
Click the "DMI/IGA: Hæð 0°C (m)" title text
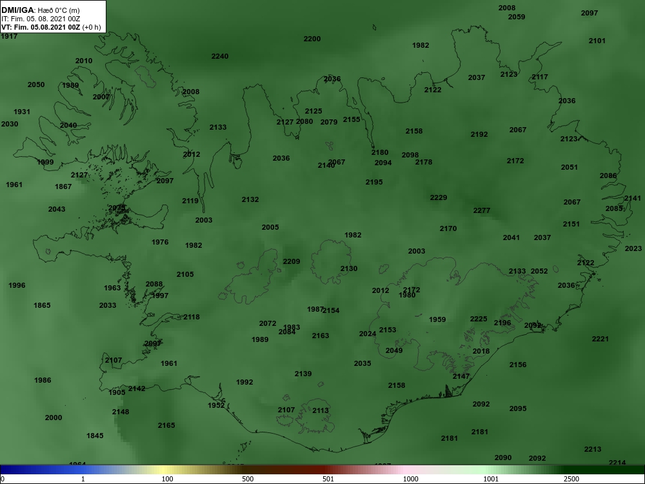pyautogui.click(x=40, y=10)
